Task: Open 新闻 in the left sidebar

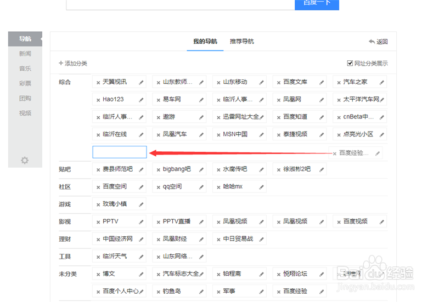Action: (25, 54)
